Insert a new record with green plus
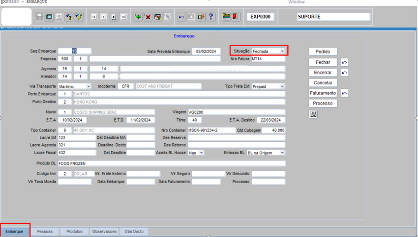 point(138,17)
